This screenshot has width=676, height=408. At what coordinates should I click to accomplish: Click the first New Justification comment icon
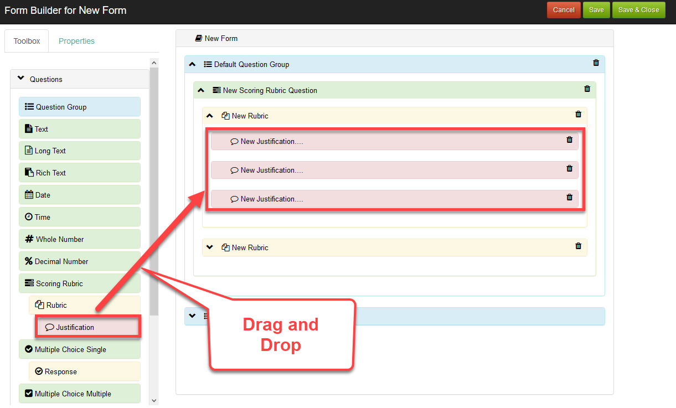pos(234,141)
